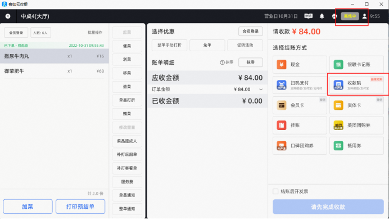
Task: Click the red ¥ 84.00 amount due
Action: (x=306, y=32)
